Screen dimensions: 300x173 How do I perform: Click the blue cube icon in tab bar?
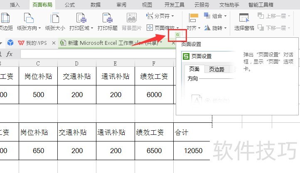[x=10, y=43]
